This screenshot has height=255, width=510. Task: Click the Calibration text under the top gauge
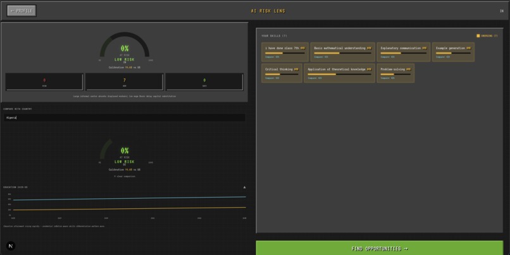[125, 68]
